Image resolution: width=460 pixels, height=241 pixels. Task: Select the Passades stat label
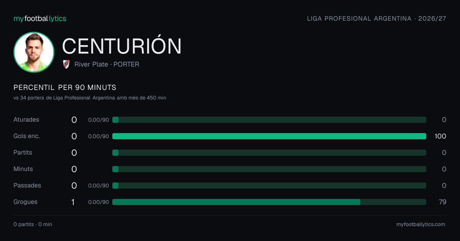click(x=27, y=186)
